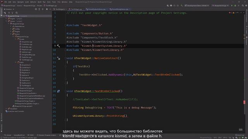248x139 pixels.
Task: Click the Stop square button in toolbar
Action: pos(239,5)
